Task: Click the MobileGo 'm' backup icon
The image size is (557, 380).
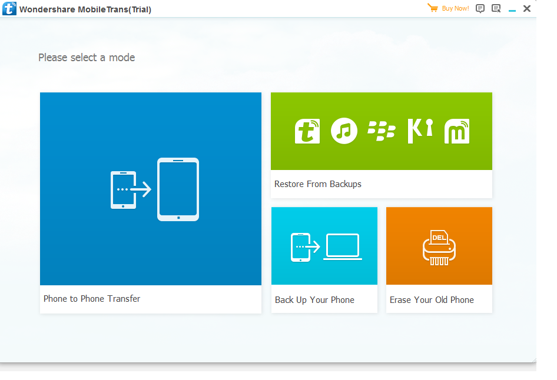Action: 457,131
